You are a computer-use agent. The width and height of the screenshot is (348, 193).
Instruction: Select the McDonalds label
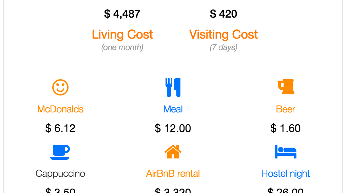click(x=60, y=109)
